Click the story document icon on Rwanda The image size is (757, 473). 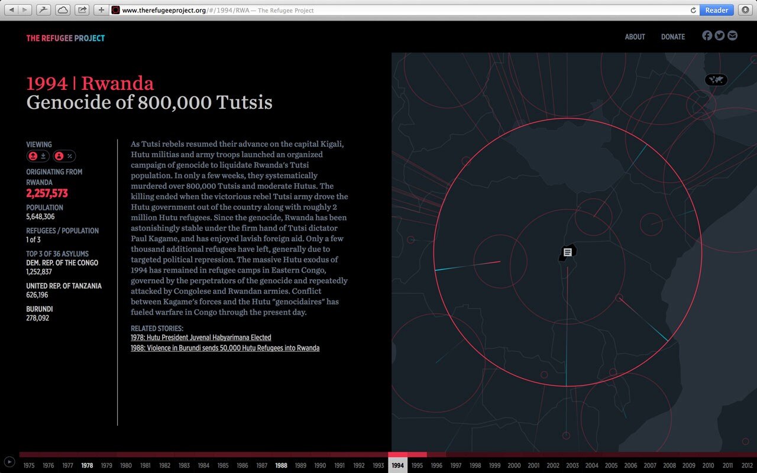567,252
